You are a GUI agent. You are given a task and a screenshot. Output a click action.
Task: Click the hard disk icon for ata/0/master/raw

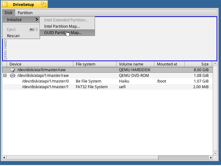coord(13,70)
